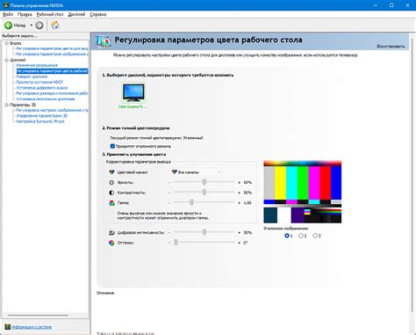This screenshot has height=335, width=416.
Task: Click the Forward arrow icon in toolbar
Action: 39,25
